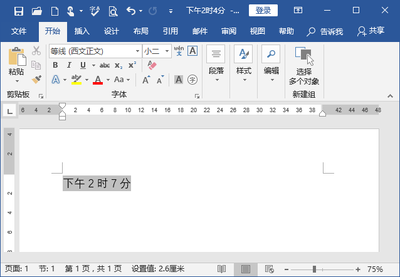Switch to Print Layout view

(x=246, y=269)
